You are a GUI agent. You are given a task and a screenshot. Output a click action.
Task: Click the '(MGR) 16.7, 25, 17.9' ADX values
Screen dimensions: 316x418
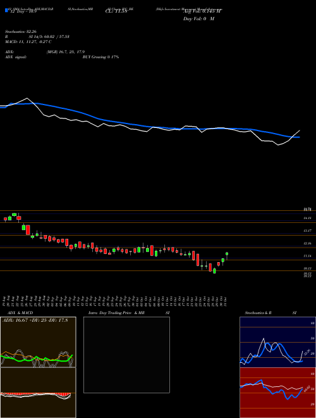click(66, 52)
